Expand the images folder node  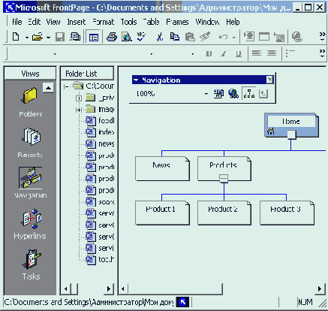click(79, 110)
